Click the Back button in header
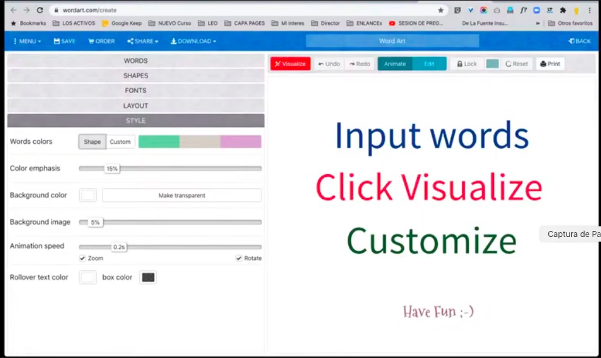Viewport: 601px width, 358px height. click(x=579, y=41)
